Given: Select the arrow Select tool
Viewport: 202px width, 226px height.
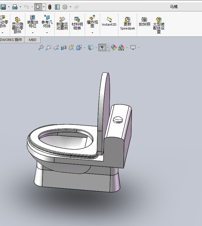Looking at the screenshot, I should click(x=38, y=7).
